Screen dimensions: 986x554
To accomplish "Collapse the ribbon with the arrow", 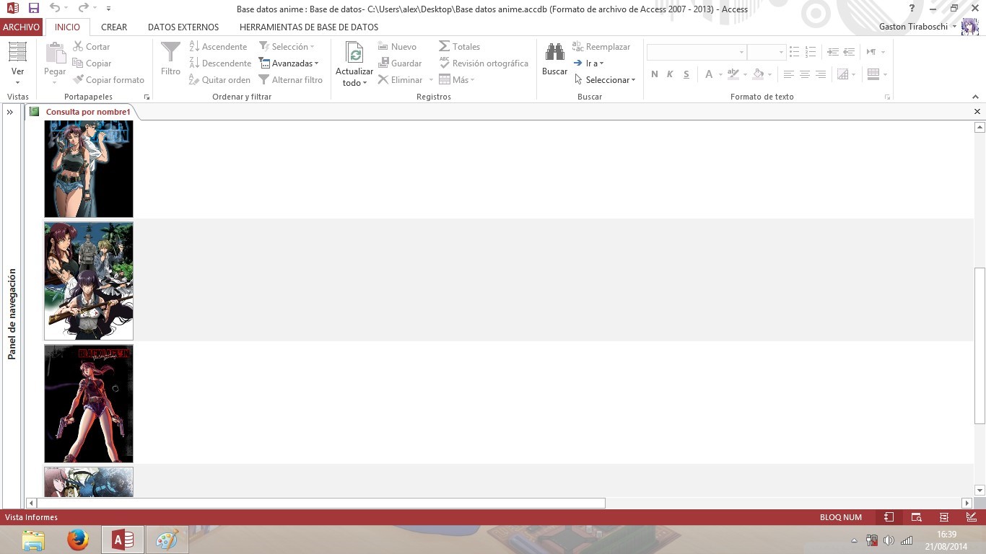I will (x=976, y=97).
